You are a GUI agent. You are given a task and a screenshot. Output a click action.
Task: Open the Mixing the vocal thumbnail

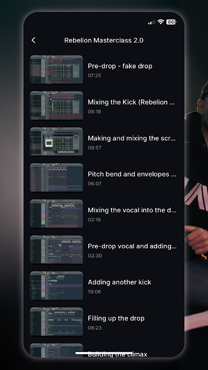click(56, 214)
